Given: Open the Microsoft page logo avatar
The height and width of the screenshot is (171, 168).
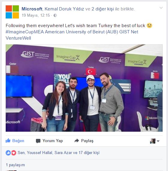Looking at the screenshot, I should point(12,12).
